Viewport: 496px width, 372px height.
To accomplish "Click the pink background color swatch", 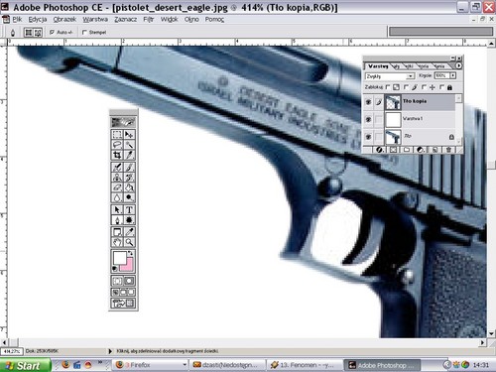I will pos(127,266).
